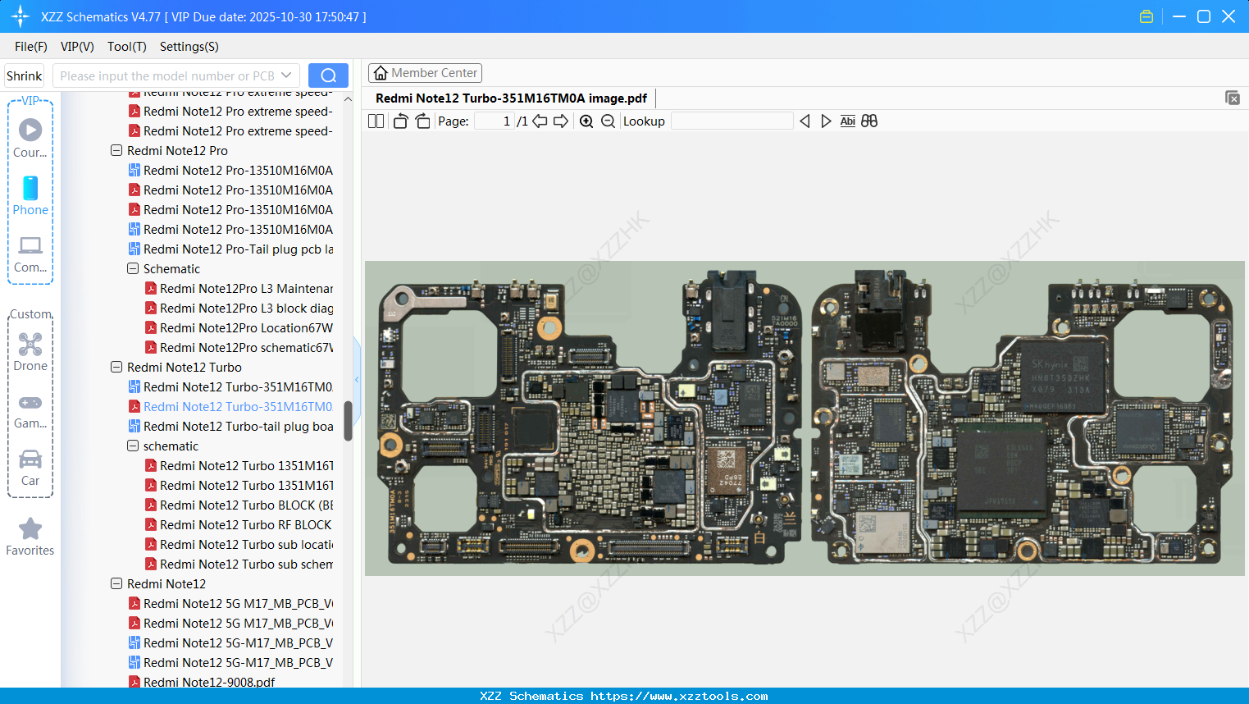Switch to Settings(S) menu
Screen dimensions: 1249x704
point(189,47)
